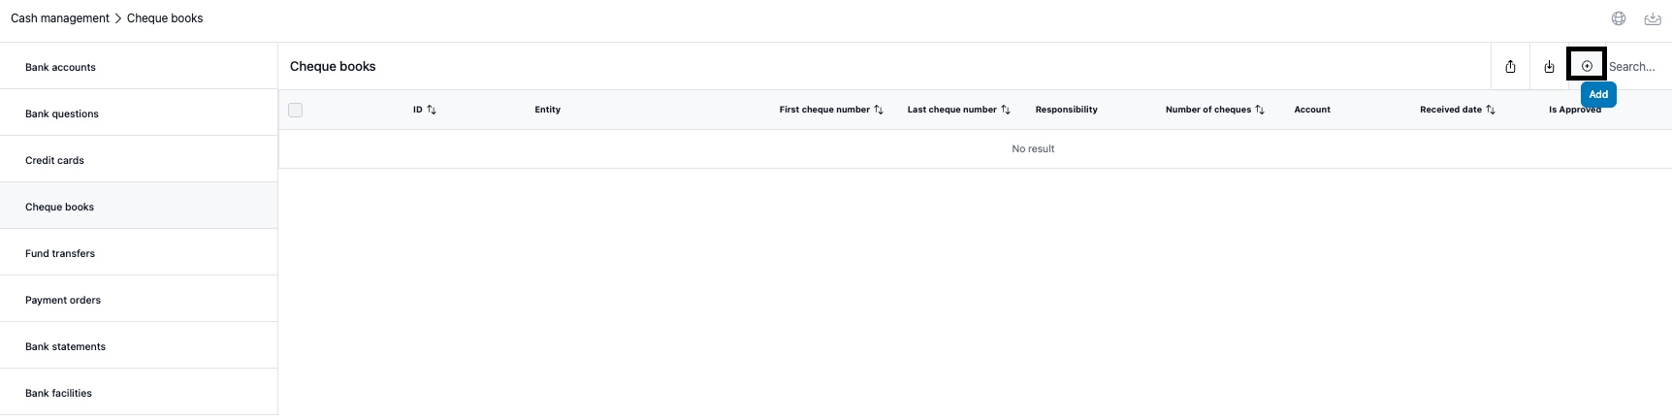Sort by ID column arrows
This screenshot has width=1672, height=420.
(x=432, y=110)
